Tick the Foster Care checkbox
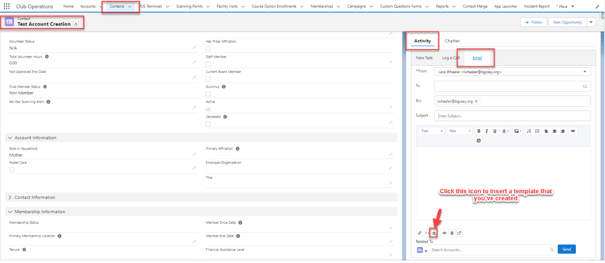The height and width of the screenshot is (263, 605). (x=12, y=170)
